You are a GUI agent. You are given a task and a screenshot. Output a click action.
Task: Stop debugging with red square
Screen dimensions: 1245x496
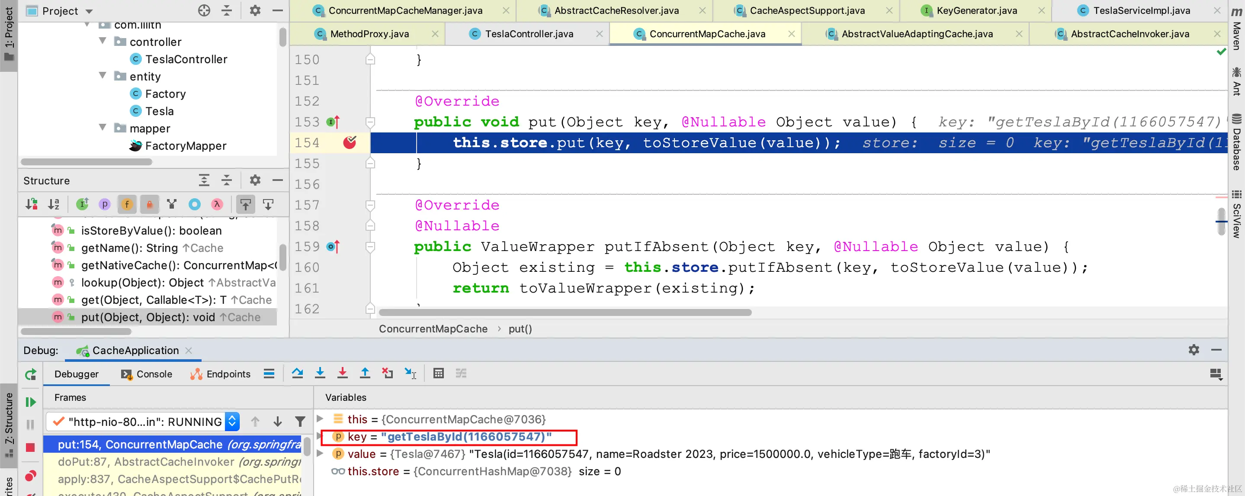click(30, 448)
